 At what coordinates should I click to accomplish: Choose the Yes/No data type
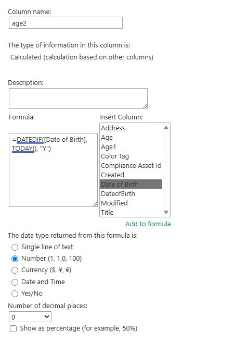click(x=15, y=294)
